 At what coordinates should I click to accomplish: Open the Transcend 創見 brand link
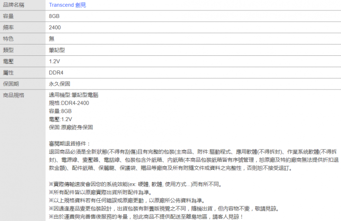(x=67, y=5)
